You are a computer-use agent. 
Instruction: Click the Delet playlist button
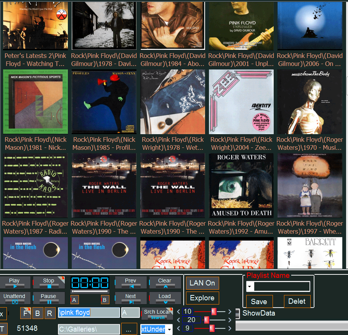[297, 301]
